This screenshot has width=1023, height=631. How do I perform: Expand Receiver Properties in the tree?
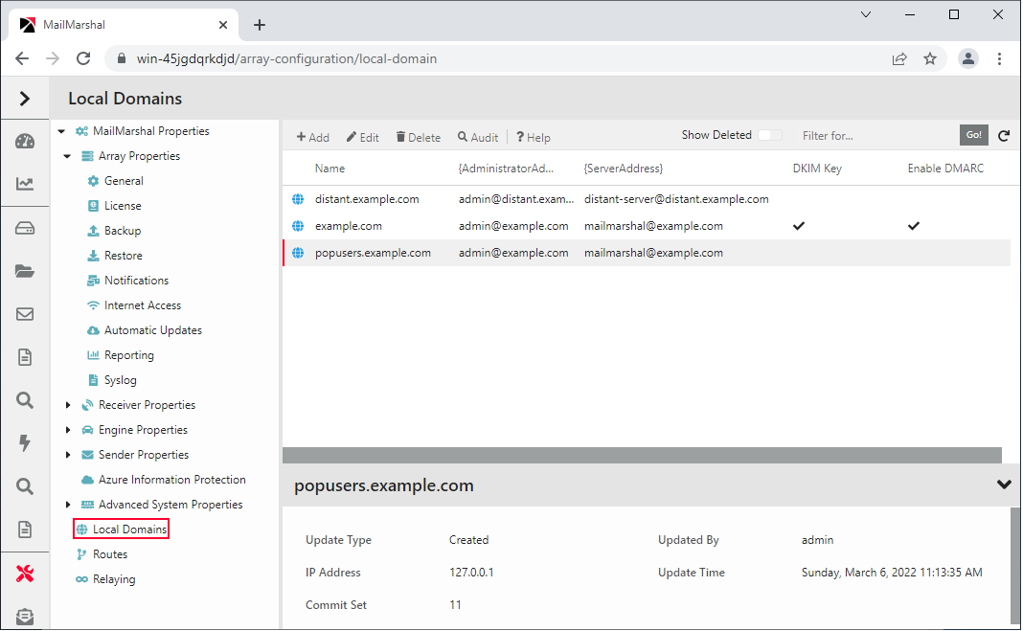(66, 404)
